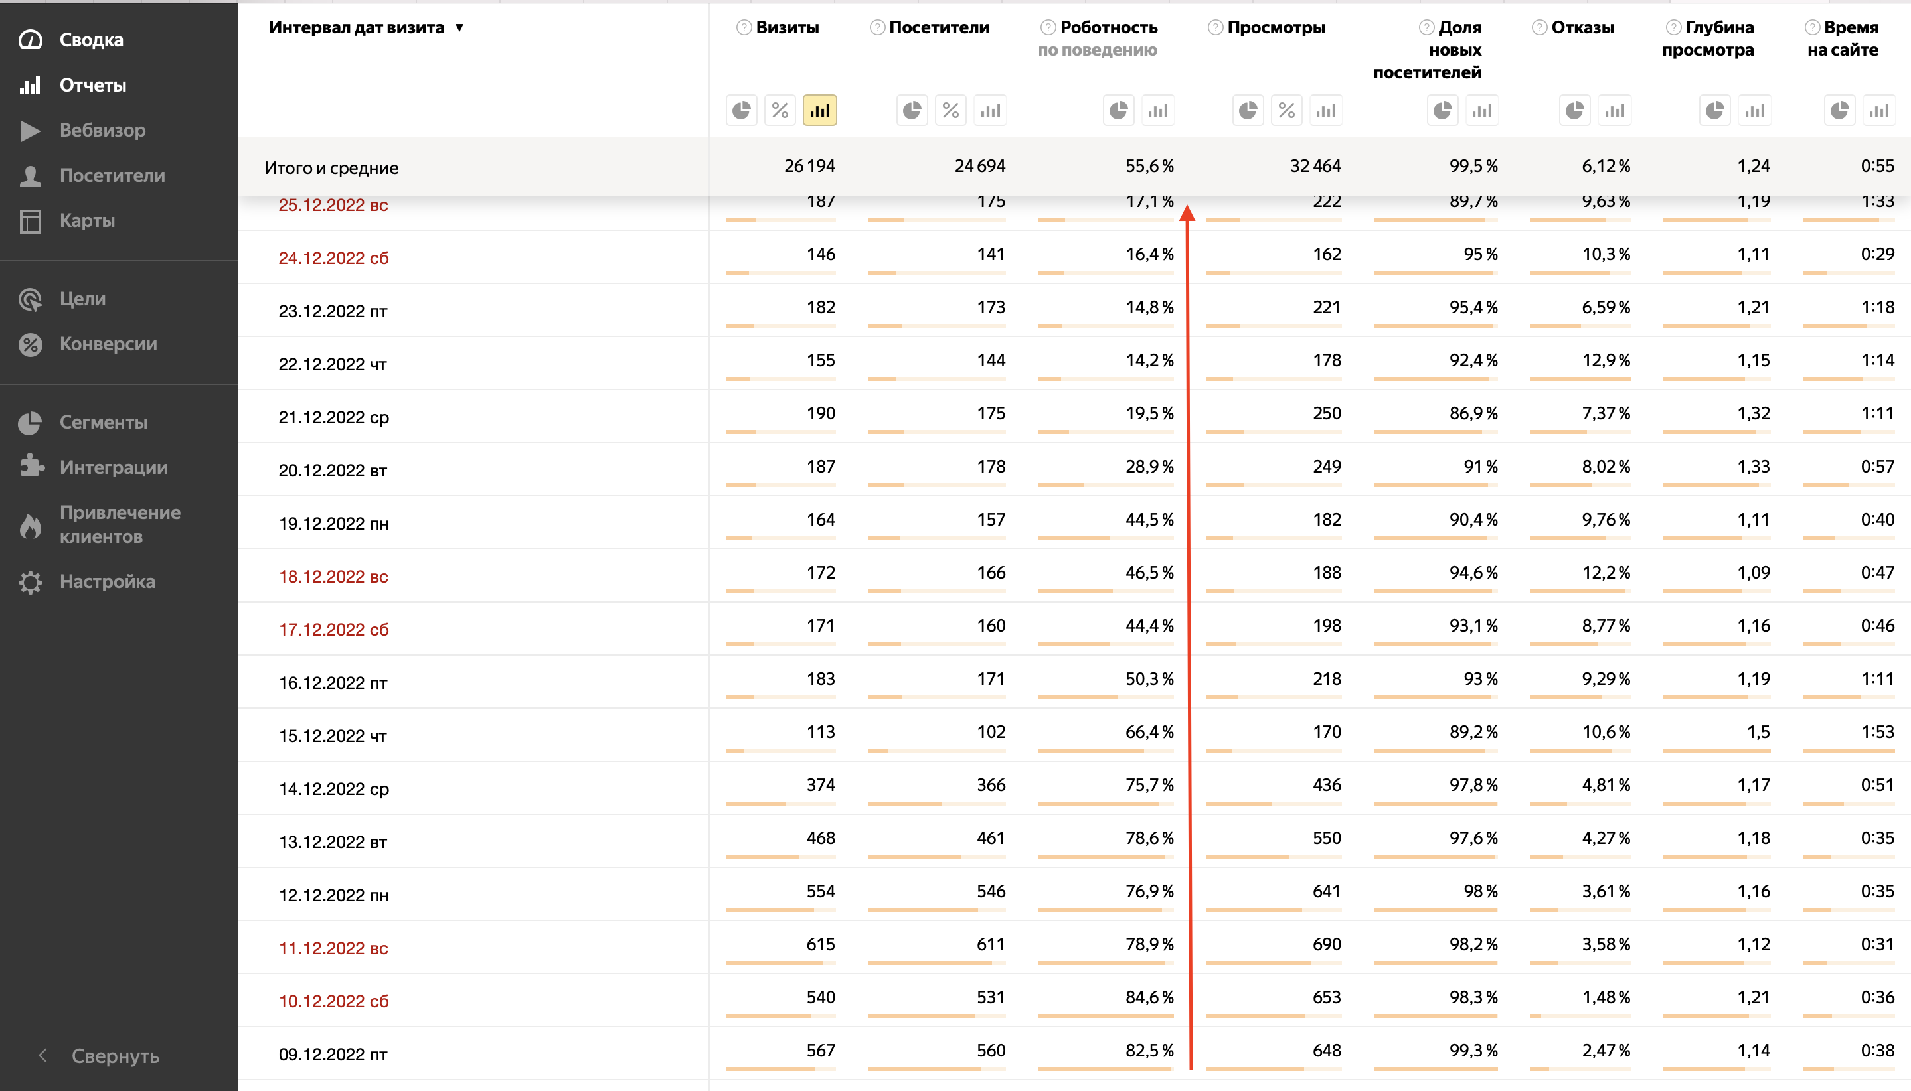Click total visits value 26 194
This screenshot has width=1911, height=1091.
click(809, 166)
